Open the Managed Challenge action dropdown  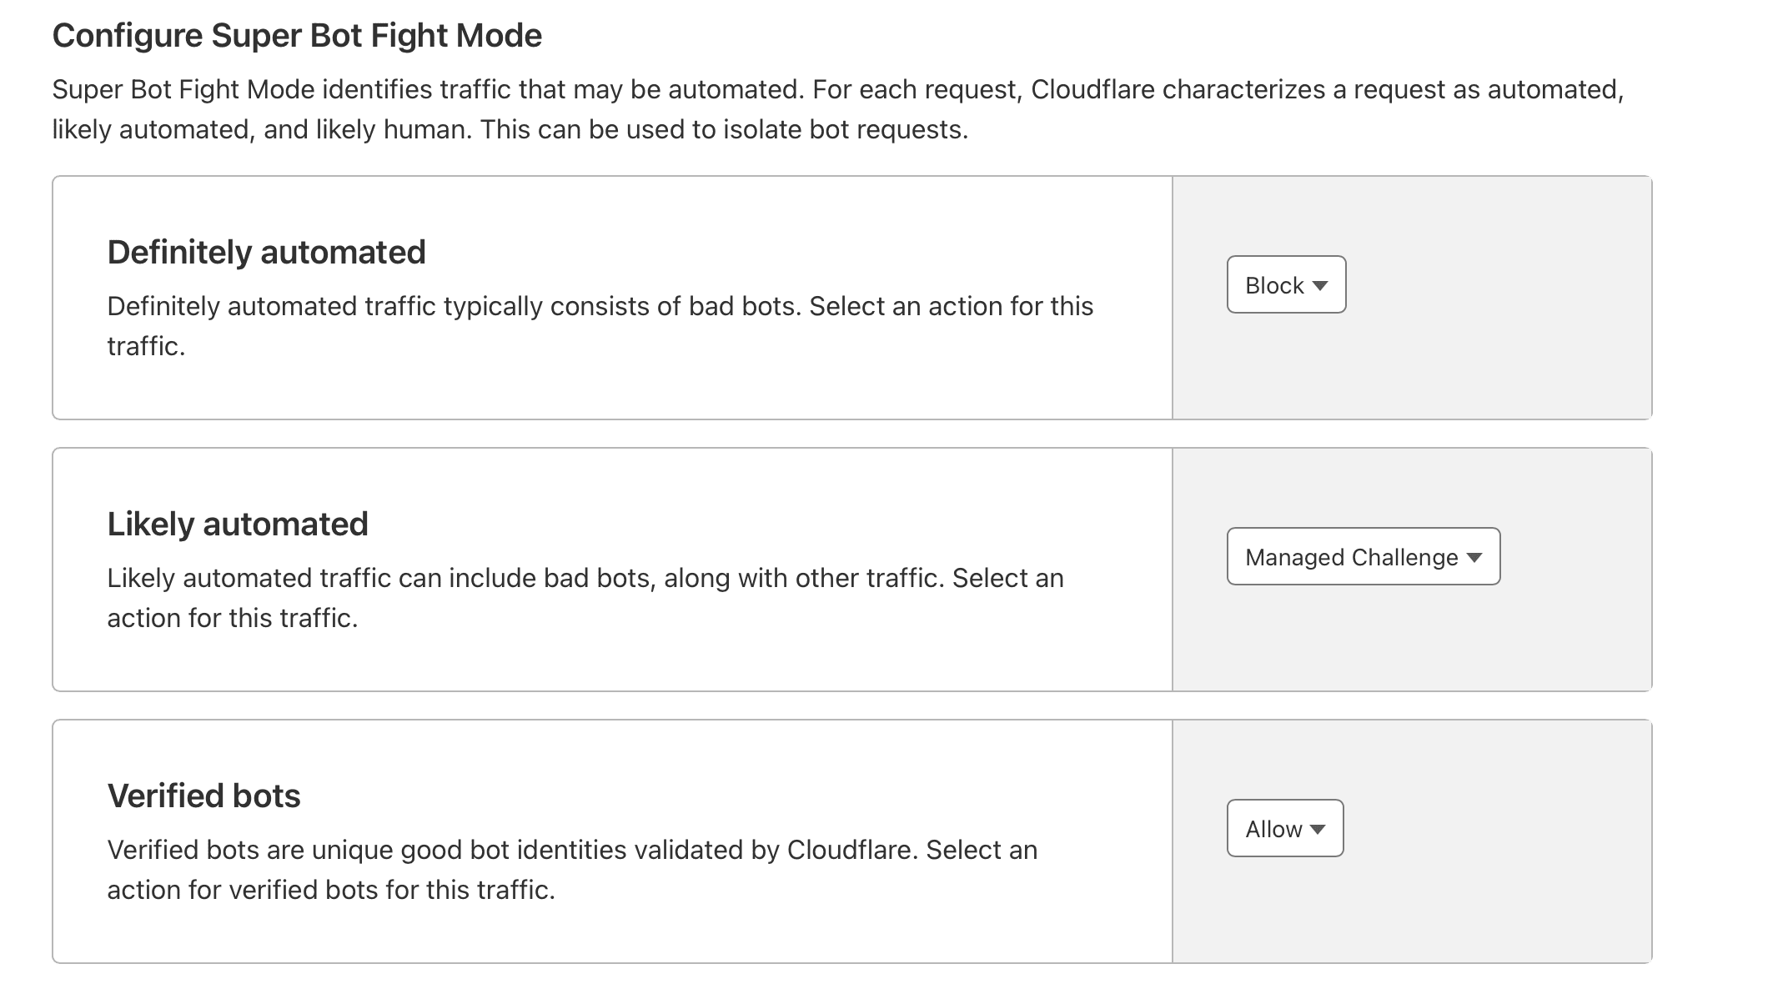1362,557
